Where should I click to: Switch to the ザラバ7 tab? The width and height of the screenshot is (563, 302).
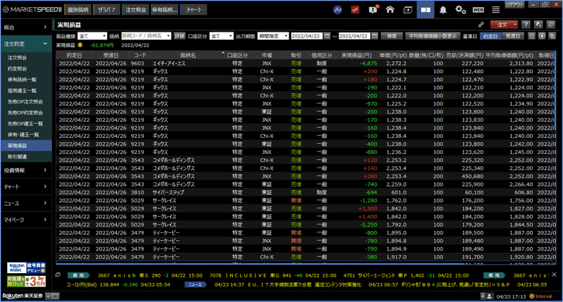tap(106, 10)
